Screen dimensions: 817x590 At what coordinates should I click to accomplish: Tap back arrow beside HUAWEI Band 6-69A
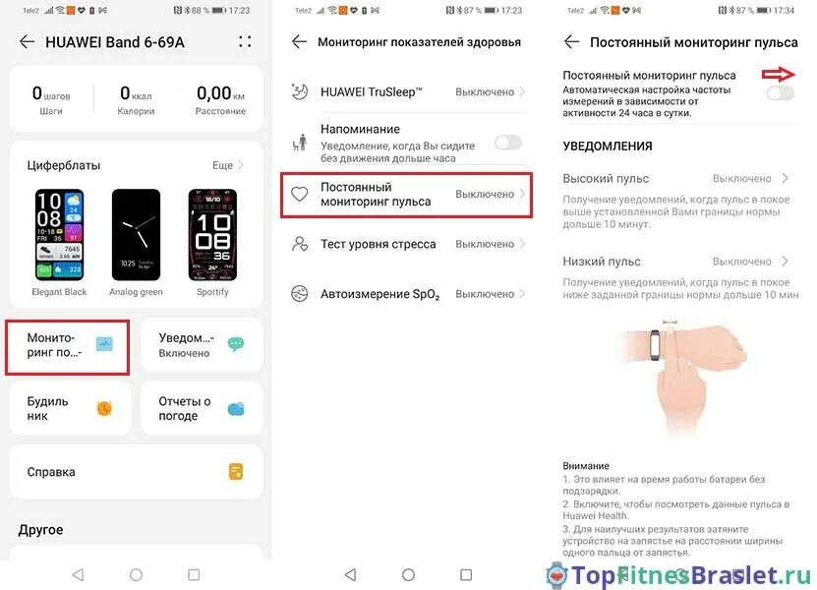28,41
